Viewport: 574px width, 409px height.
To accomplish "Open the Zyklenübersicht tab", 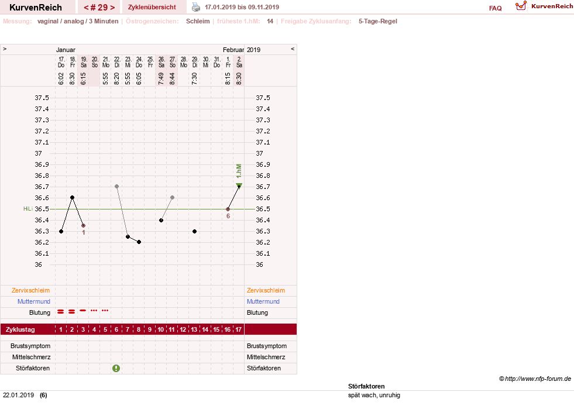I will tap(152, 7).
